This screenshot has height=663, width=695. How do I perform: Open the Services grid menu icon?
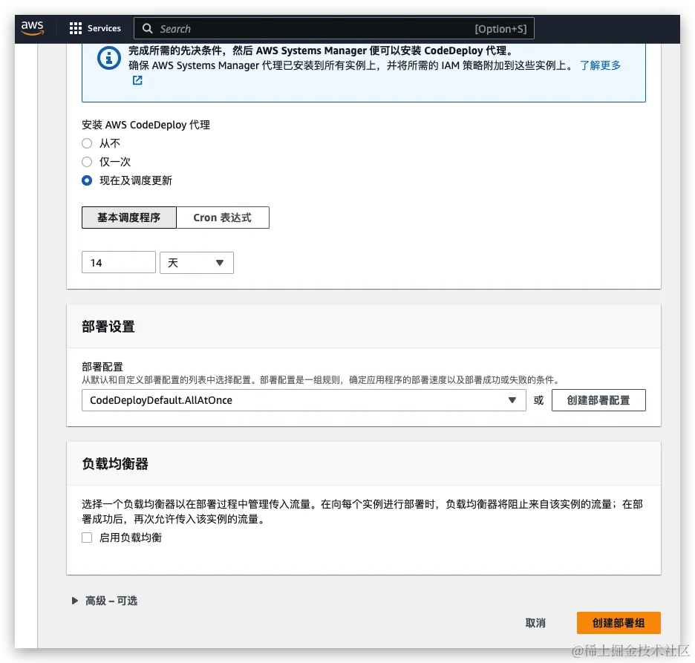click(x=76, y=28)
